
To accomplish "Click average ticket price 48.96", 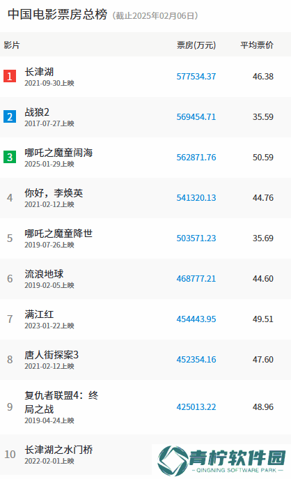I will (263, 407).
